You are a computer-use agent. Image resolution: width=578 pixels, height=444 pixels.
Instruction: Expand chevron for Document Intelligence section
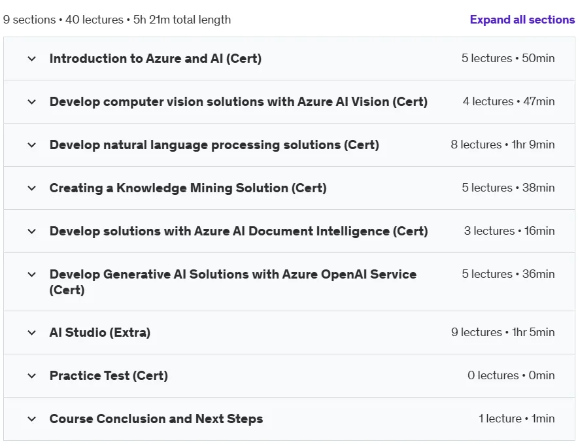(x=31, y=231)
